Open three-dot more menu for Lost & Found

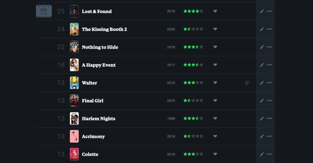[x=269, y=11]
